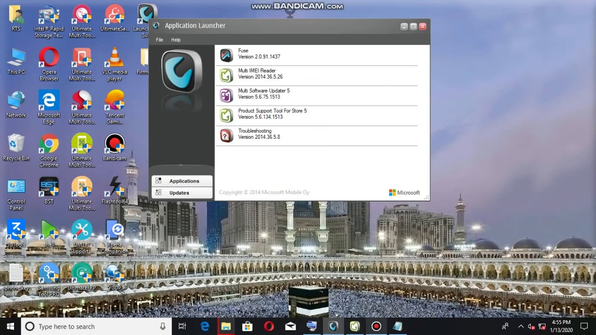The height and width of the screenshot is (335, 596).
Task: Select the Network desktop icon
Action: tap(16, 104)
